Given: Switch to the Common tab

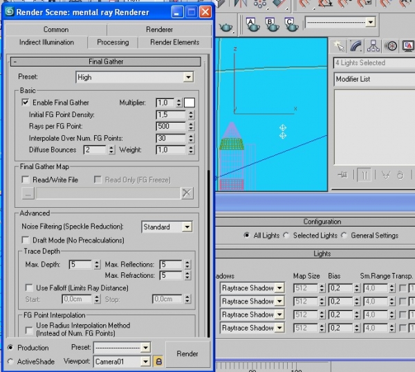Looking at the screenshot, I should tap(56, 29).
